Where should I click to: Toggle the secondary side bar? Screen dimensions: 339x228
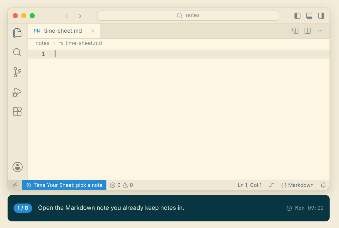[x=321, y=16]
